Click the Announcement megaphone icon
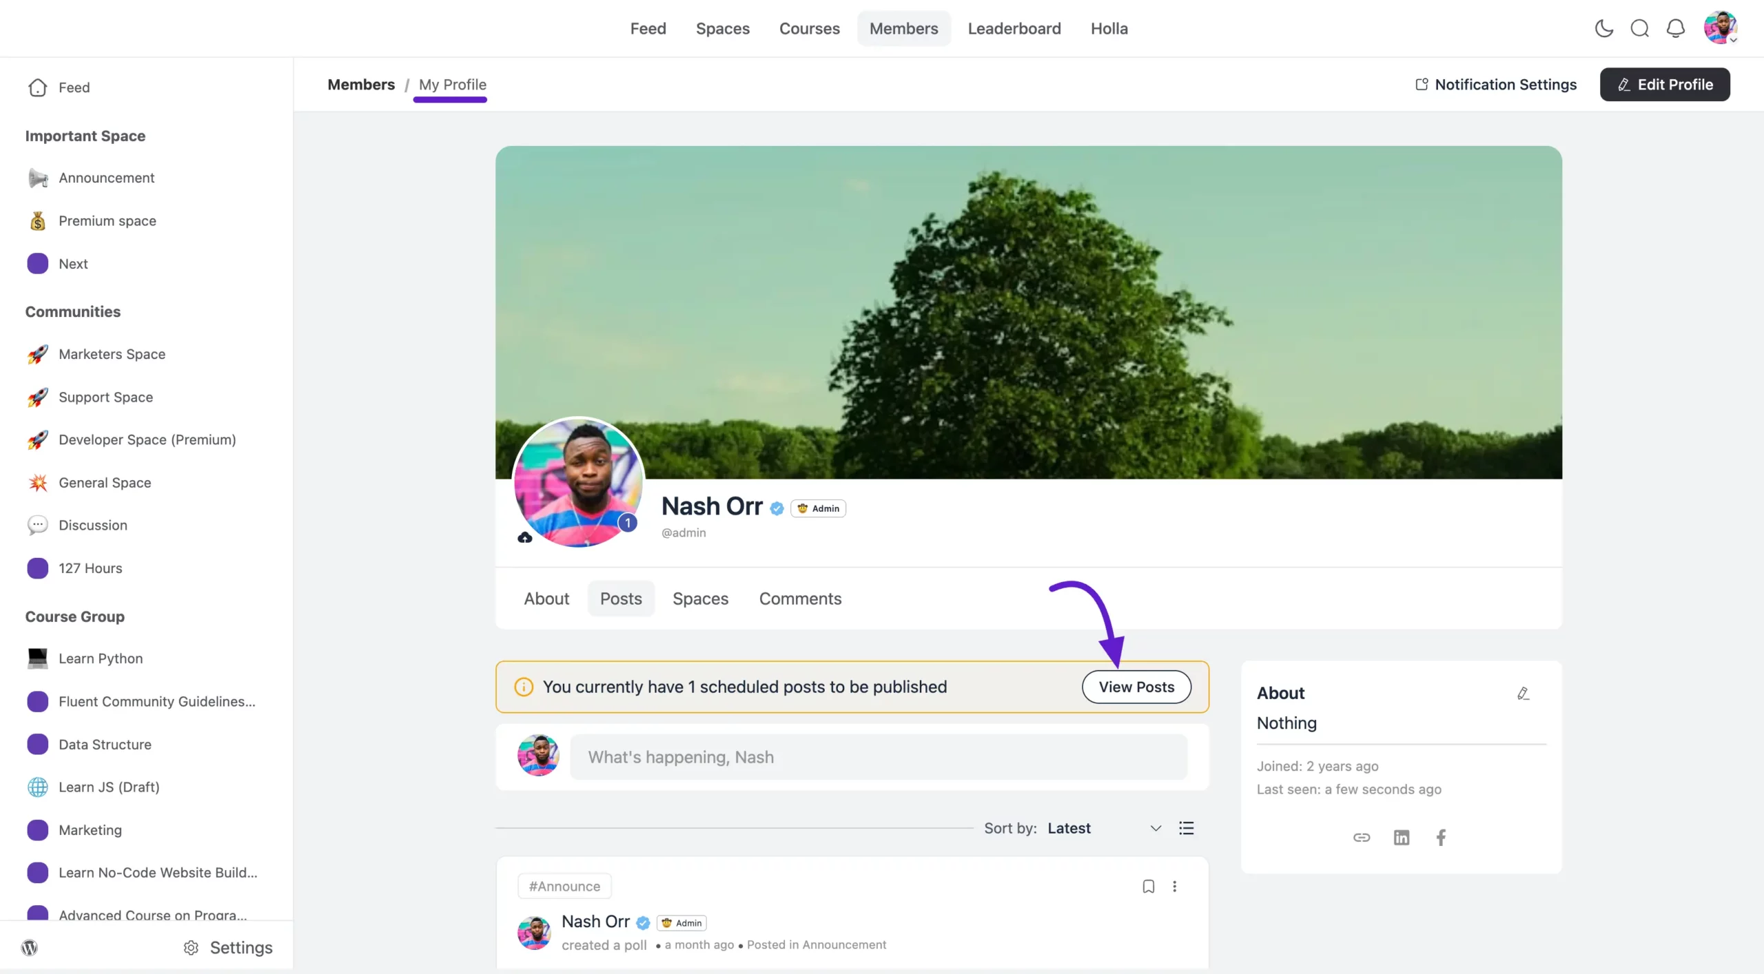The image size is (1764, 974). 38,178
